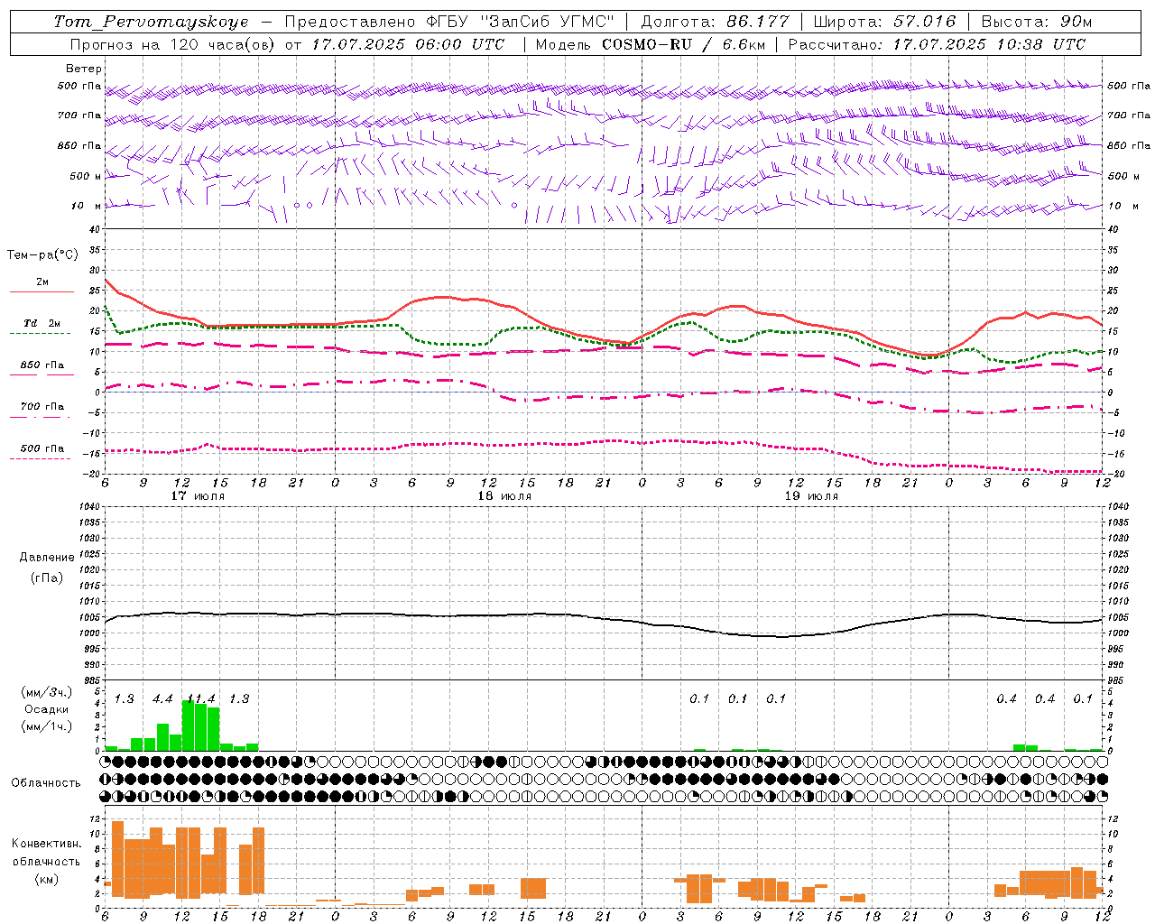This screenshot has height=924, width=1155.
Task: Click the (км) unit label
Action: click(46, 879)
